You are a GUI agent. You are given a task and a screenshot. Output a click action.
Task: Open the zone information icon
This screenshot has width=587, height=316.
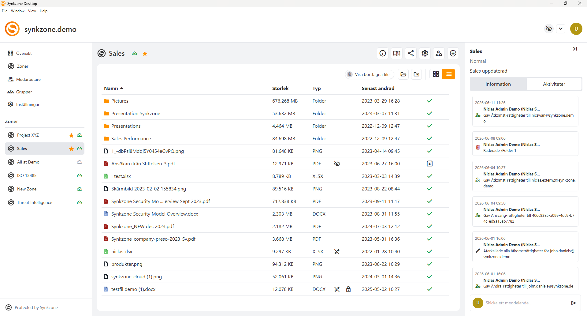point(383,53)
